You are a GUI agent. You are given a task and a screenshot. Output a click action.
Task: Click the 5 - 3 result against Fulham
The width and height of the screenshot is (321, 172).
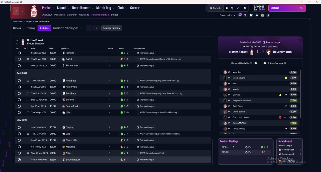point(124,53)
